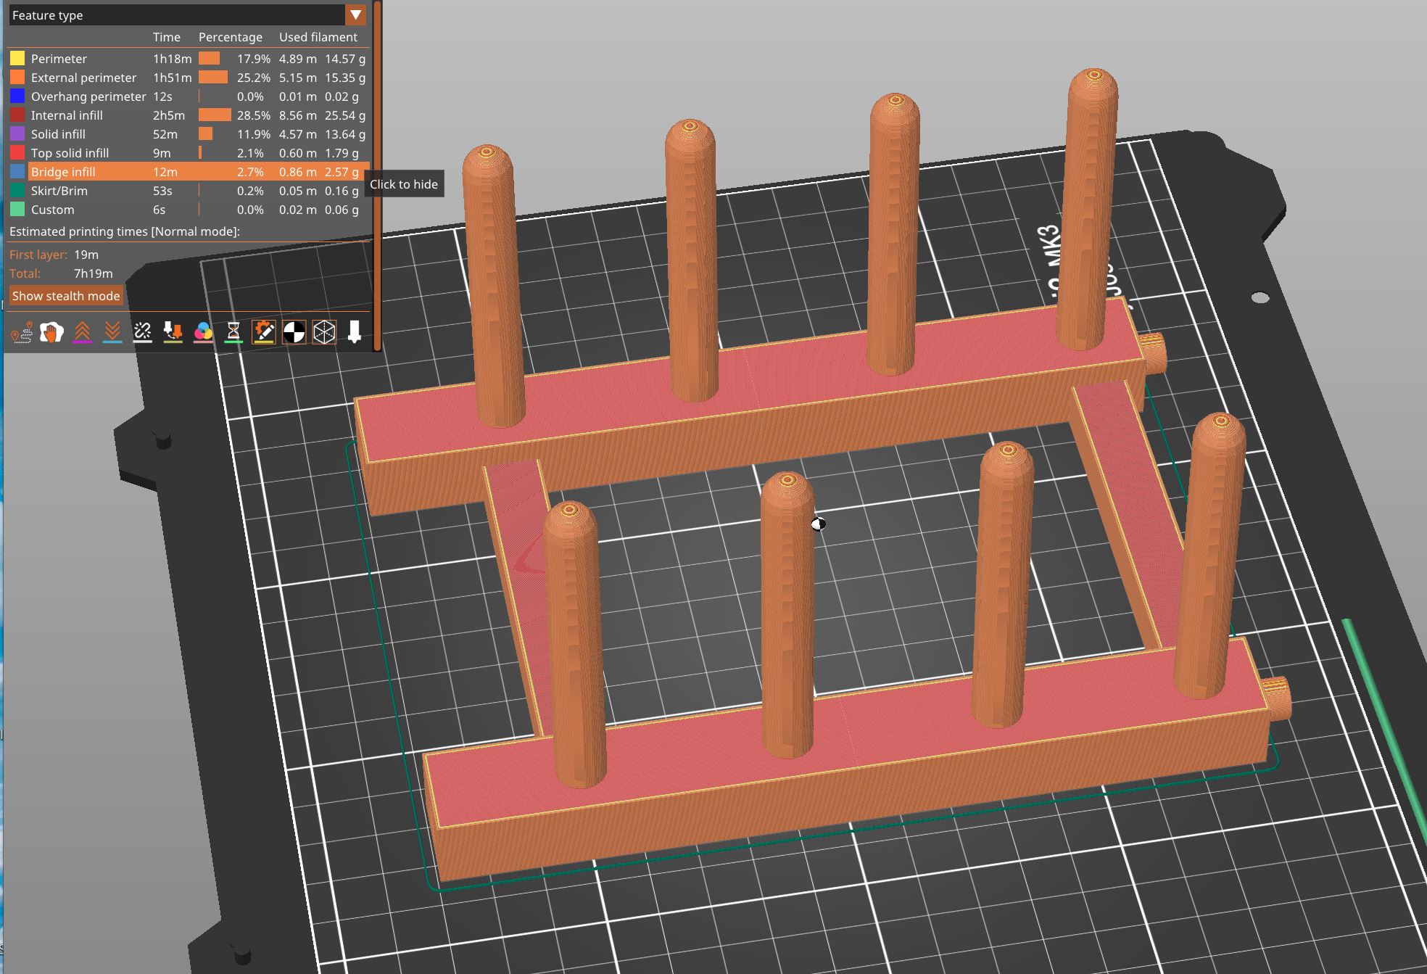Click the Internal infill color swatch
Image resolution: width=1427 pixels, height=974 pixels.
pyautogui.click(x=16, y=115)
